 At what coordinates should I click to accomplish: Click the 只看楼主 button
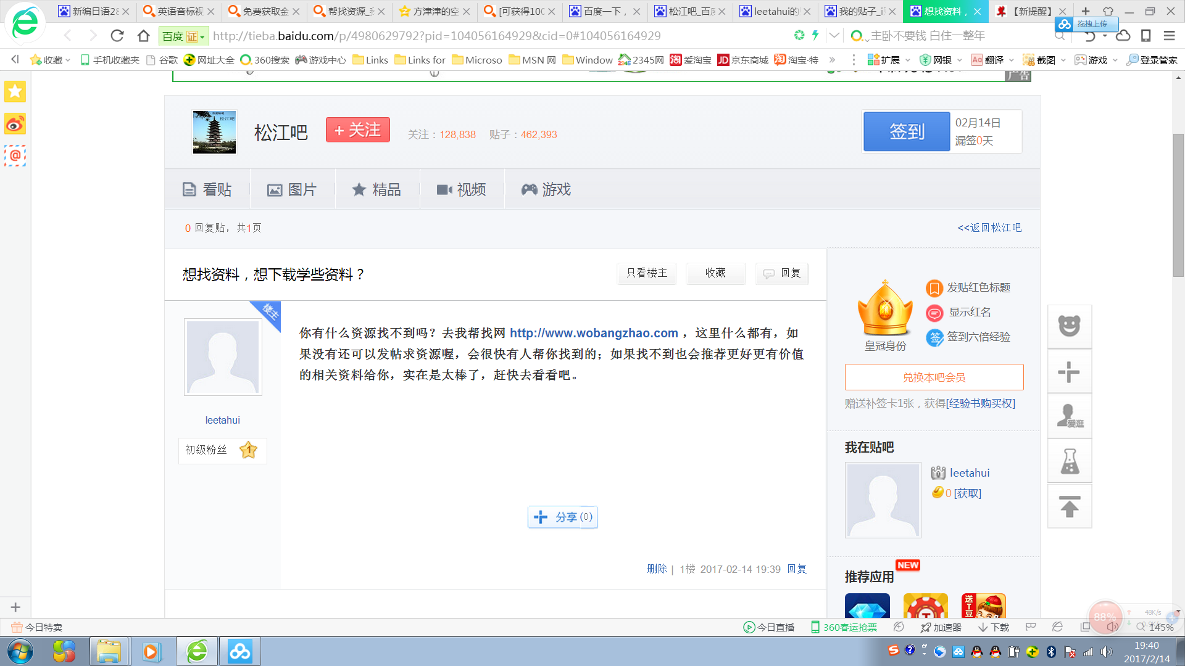tap(646, 273)
